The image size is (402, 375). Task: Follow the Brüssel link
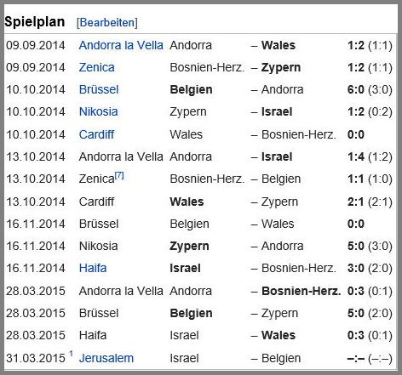coord(99,89)
